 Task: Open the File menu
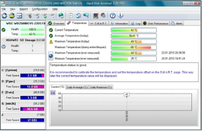pos(4,9)
